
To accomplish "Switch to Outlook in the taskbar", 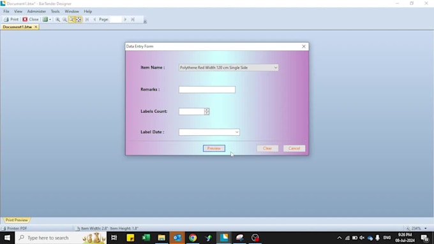I will click(177, 238).
